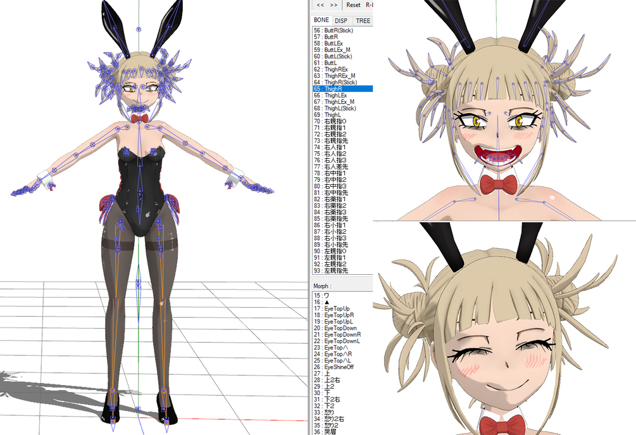Select morph '17 : EyeTopUp'
Viewport: 636px width, 435px height.
pos(343,309)
